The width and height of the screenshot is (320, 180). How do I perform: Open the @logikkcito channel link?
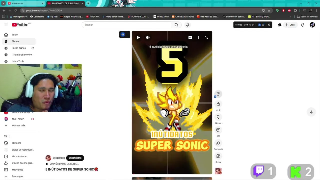59,158
